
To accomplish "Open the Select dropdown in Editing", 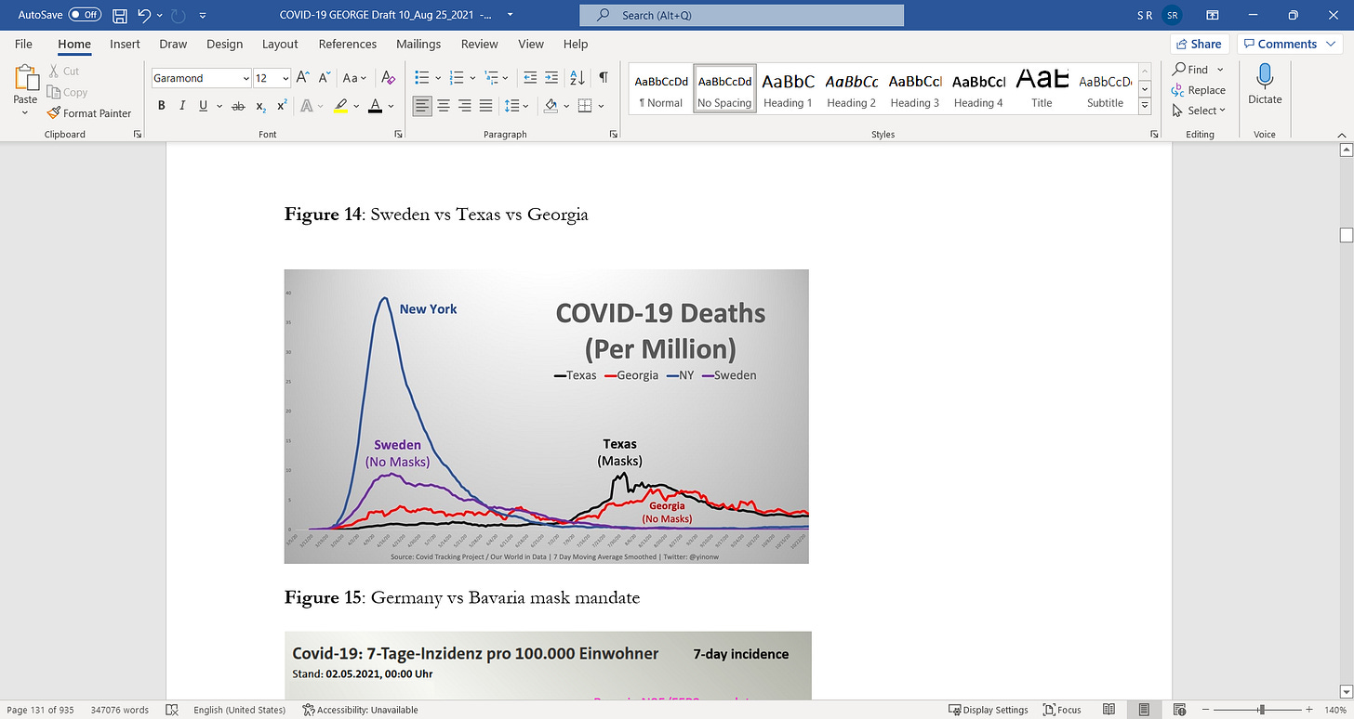I will click(1200, 111).
